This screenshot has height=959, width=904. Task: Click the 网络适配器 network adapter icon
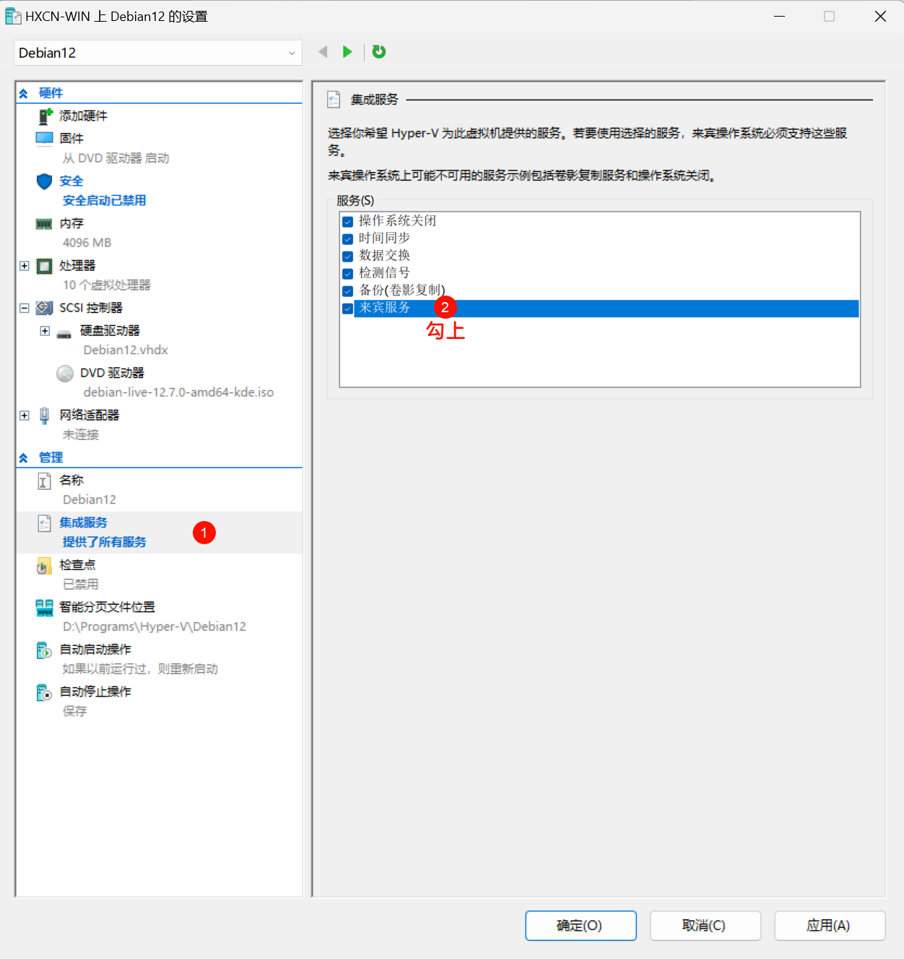click(45, 415)
